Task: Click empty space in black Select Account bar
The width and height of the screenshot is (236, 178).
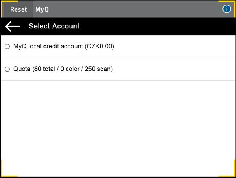Action: pyautogui.click(x=159, y=27)
